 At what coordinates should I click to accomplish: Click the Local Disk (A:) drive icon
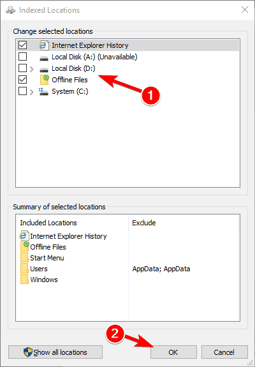[44, 58]
